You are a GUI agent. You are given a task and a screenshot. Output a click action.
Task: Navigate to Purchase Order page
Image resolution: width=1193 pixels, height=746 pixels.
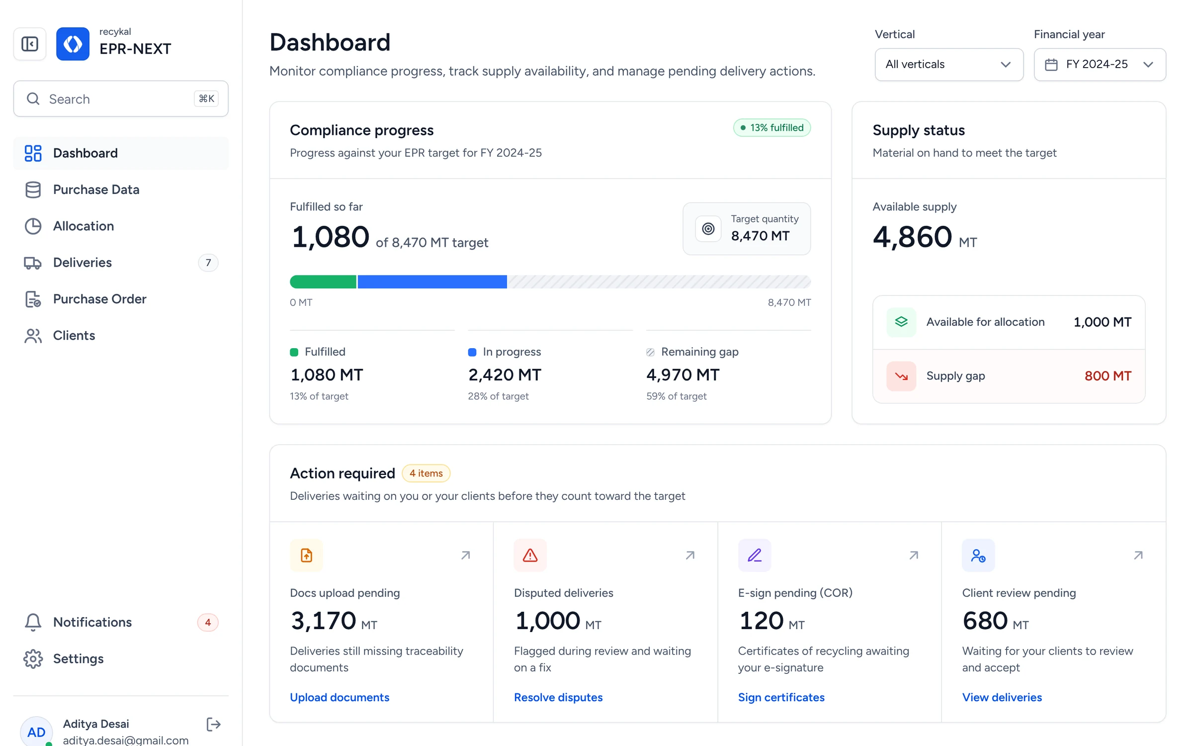(x=121, y=299)
